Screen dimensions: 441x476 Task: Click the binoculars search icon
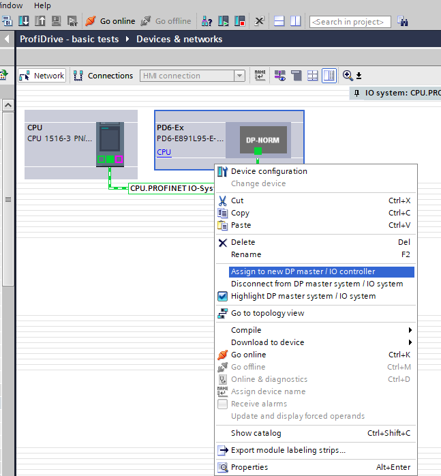click(x=207, y=21)
